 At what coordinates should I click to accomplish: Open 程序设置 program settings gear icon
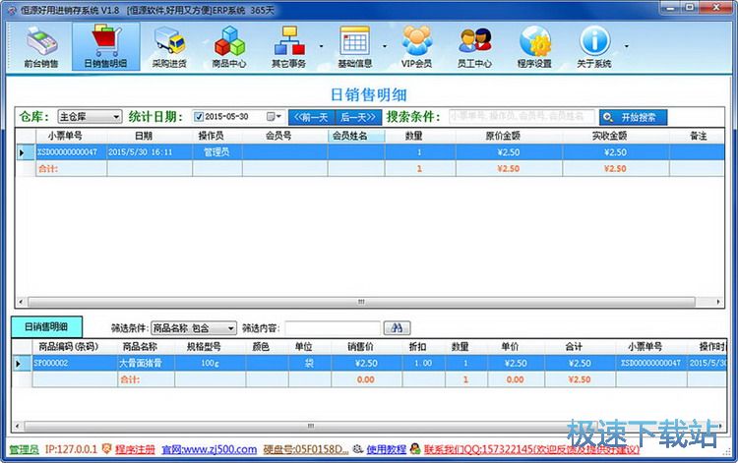[x=534, y=47]
